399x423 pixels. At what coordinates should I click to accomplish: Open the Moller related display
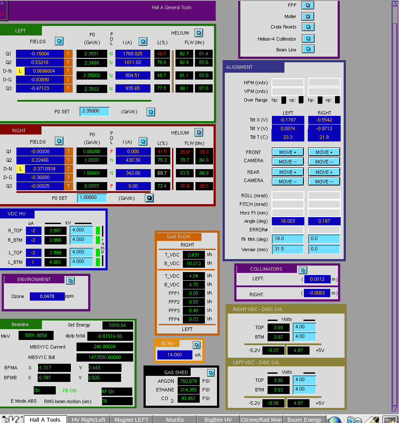(308, 16)
